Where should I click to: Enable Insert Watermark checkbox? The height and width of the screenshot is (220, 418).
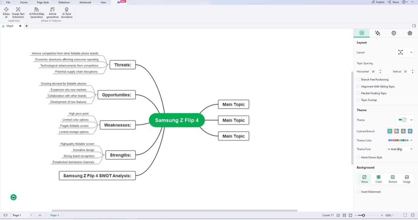(358, 192)
